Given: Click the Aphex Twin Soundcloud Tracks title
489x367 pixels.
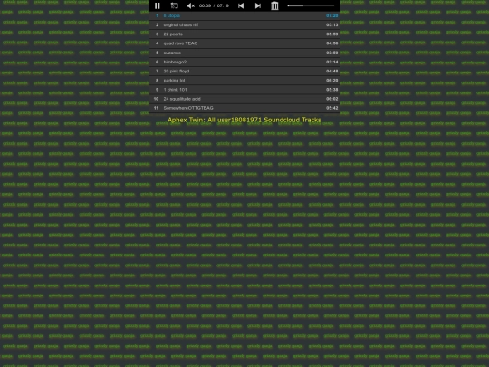Looking at the screenshot, I should click(244, 120).
